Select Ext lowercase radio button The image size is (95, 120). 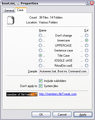(x=86, y=40)
